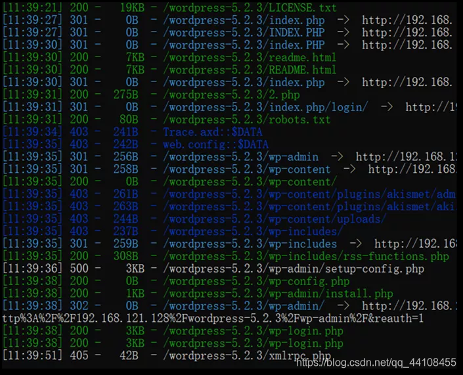Select the 259B wp-includes redirect path
Viewport: 463px width, 375px height.
click(x=250, y=243)
